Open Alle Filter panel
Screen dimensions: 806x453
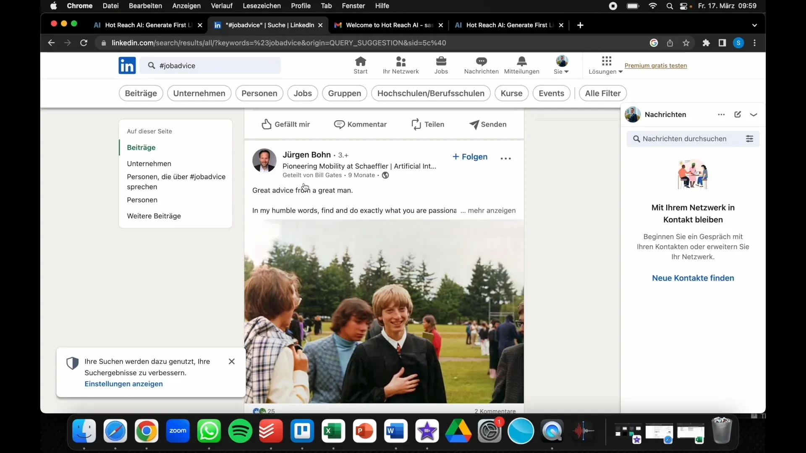(603, 93)
